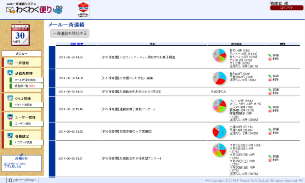
Task: Open the お知らせ notice dated 2012-09-10
Action: [x=15, y=165]
